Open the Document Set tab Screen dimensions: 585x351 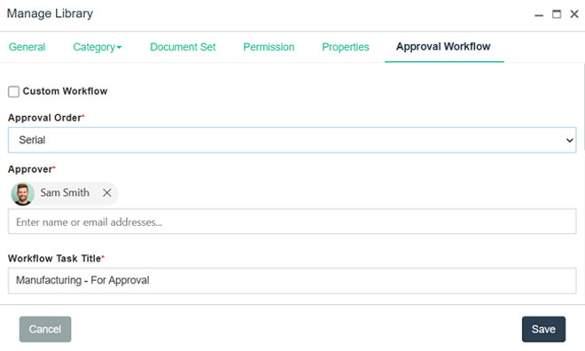(x=183, y=47)
